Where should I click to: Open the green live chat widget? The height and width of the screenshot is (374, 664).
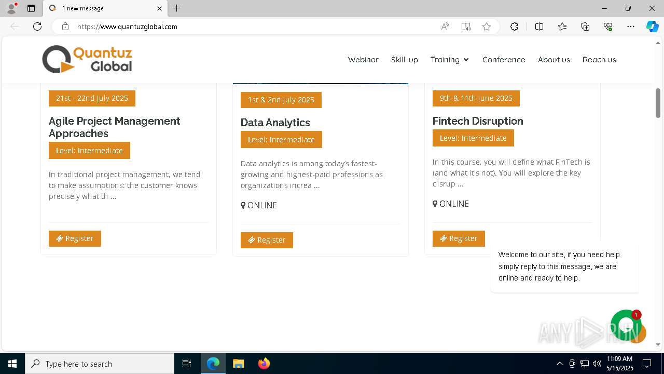coord(626,325)
